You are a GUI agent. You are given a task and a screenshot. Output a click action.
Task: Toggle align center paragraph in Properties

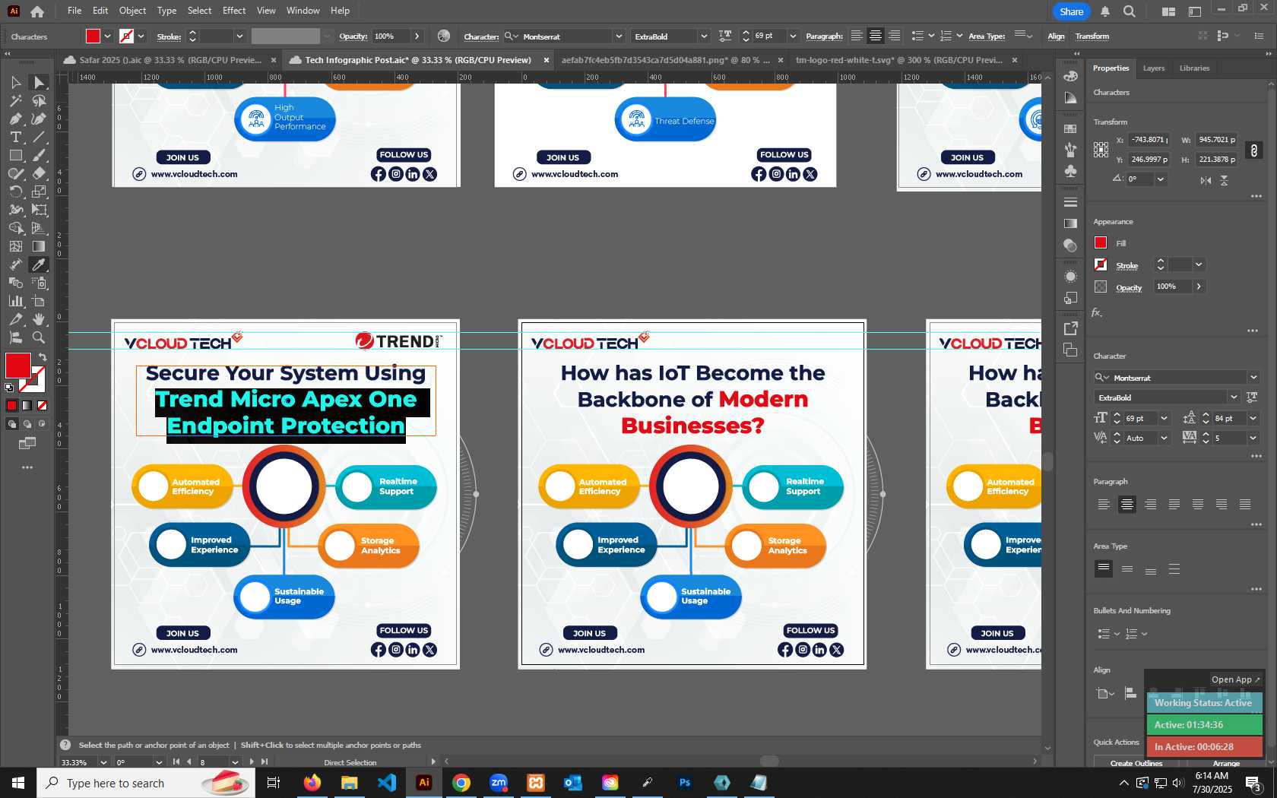pos(1127,505)
